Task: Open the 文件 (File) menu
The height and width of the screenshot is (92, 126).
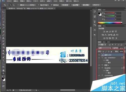Action: [9, 1]
